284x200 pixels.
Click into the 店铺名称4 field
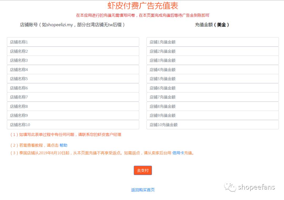(x=73, y=69)
